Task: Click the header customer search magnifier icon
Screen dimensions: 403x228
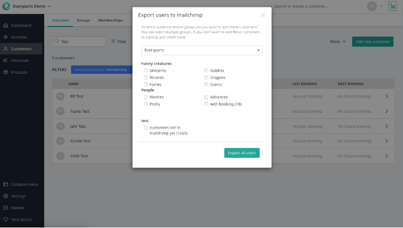Action: (270, 6)
